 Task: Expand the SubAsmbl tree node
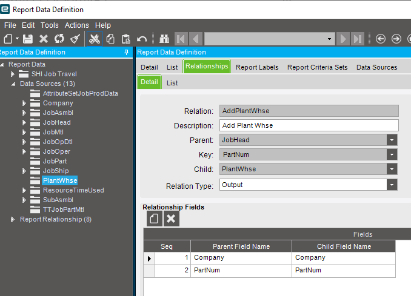click(24, 200)
